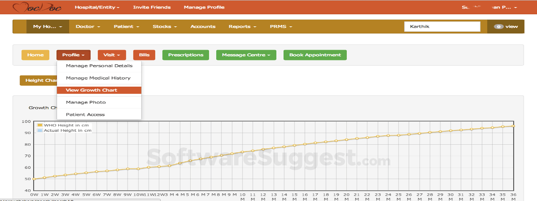Expand the Reports menu
This screenshot has height=201, width=537.
tap(242, 26)
